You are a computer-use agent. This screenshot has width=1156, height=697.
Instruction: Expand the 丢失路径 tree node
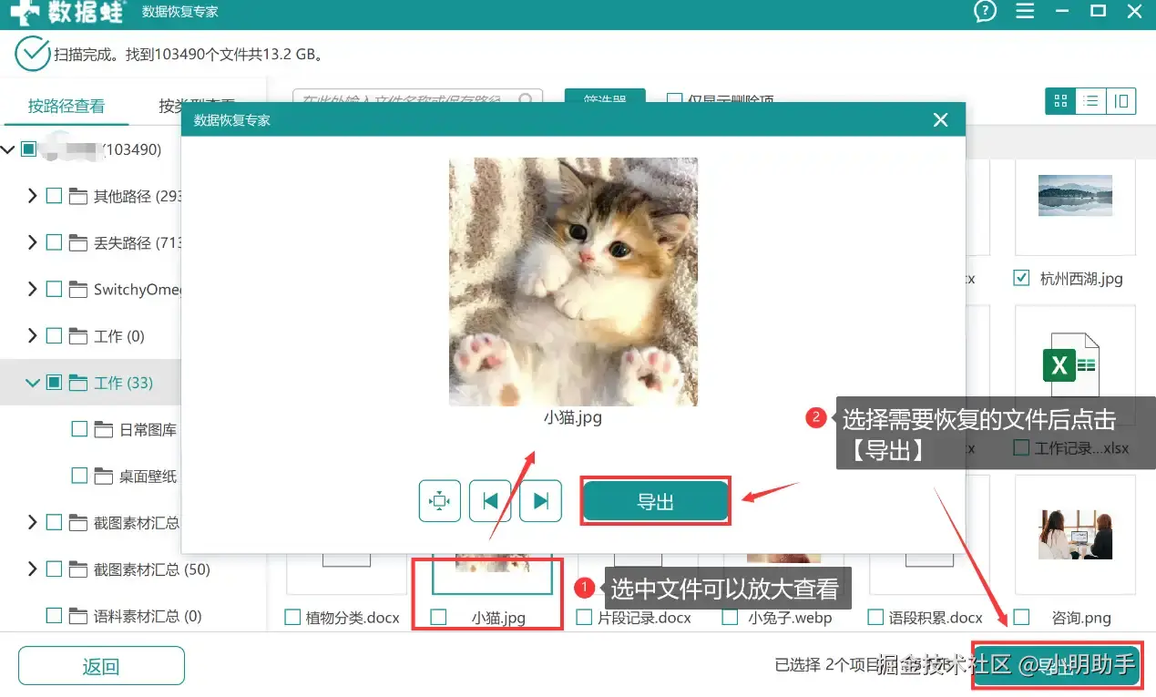[32, 242]
